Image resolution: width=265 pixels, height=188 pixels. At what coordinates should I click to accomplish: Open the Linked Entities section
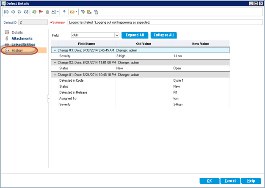pos(23,44)
